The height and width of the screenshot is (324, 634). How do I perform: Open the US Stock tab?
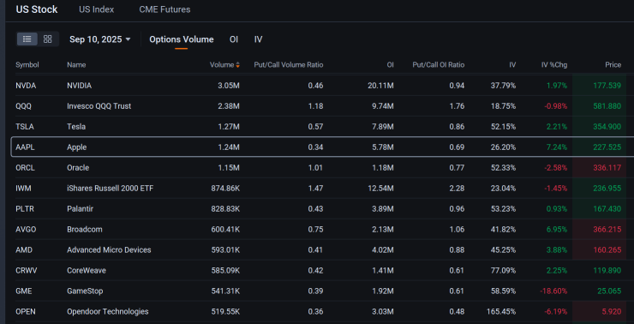point(36,9)
